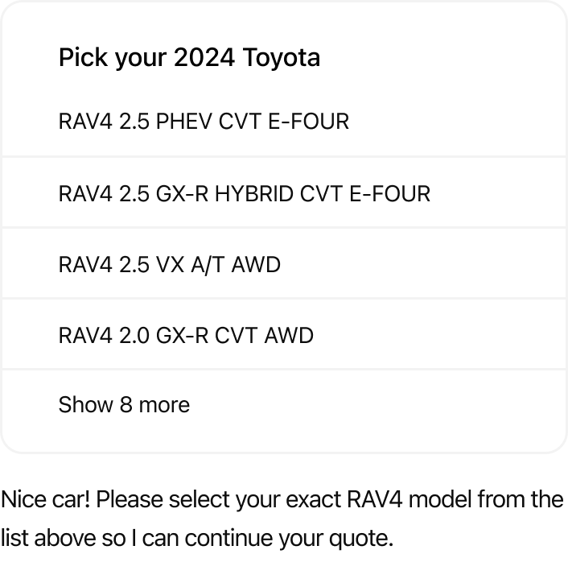Choose the plug-in hybrid PHEV model
Viewport: 568px width, 583px height.
pyautogui.click(x=204, y=122)
